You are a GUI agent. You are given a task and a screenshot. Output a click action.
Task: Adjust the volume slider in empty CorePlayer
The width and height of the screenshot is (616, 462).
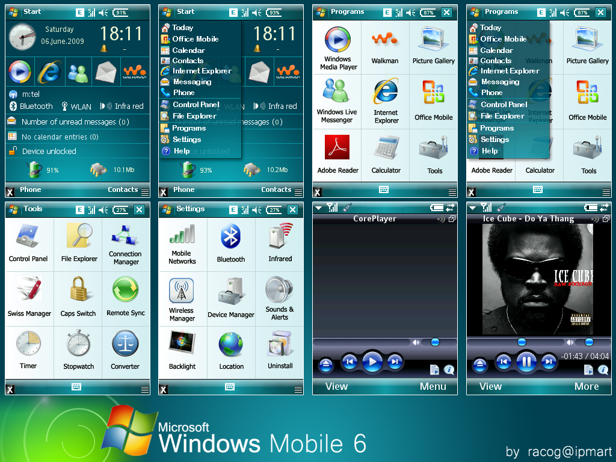pos(435,342)
